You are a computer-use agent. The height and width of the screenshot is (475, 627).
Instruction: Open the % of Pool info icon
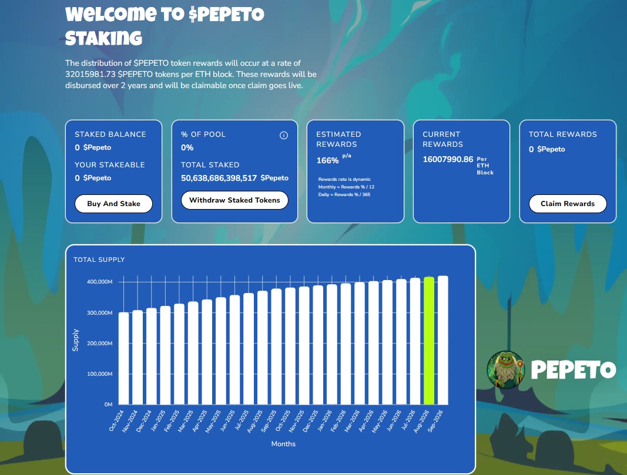(x=283, y=136)
